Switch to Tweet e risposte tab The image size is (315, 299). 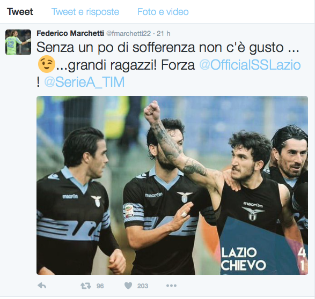tap(85, 12)
